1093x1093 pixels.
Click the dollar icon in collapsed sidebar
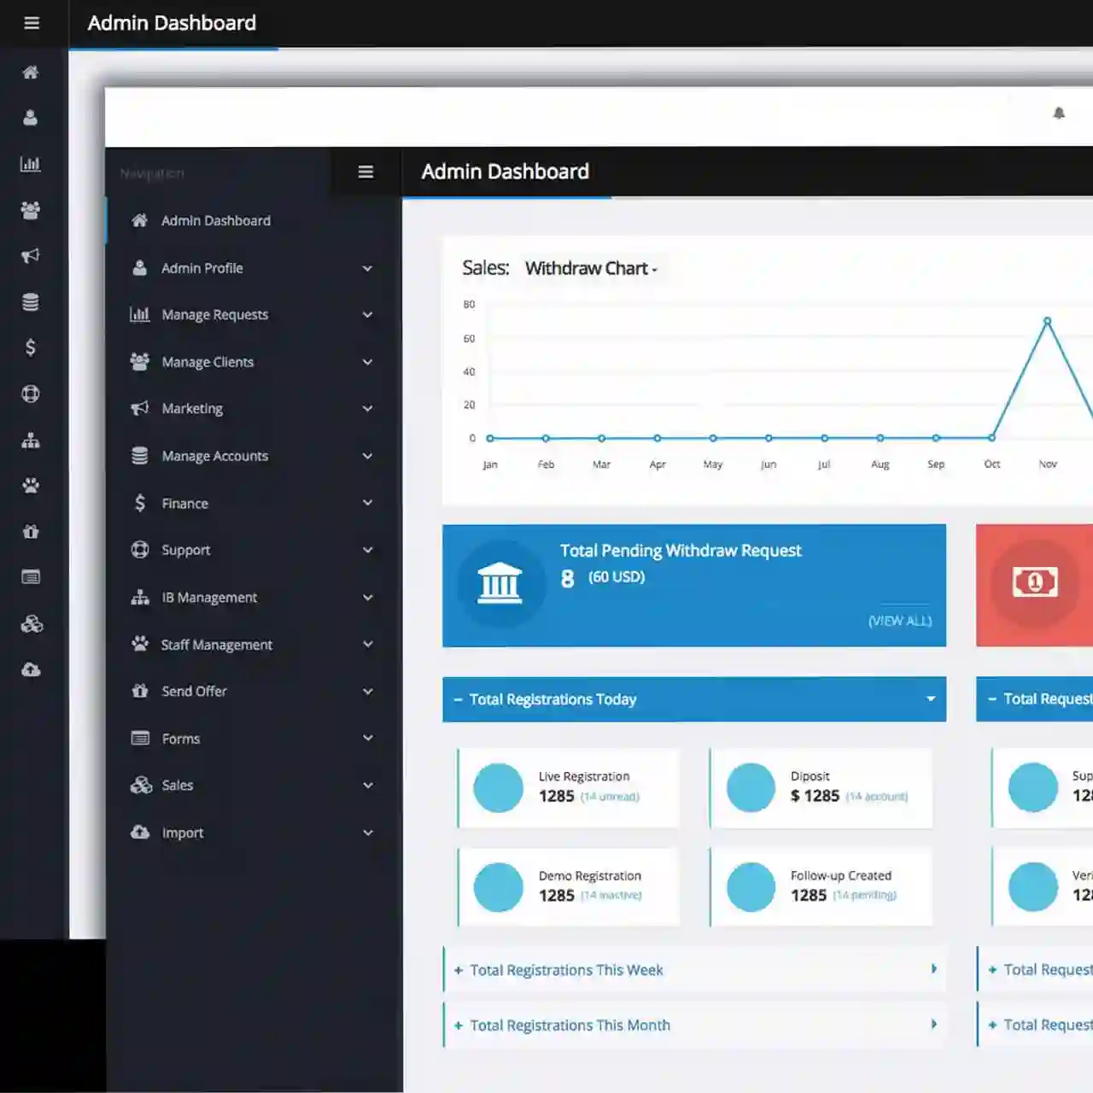(31, 348)
